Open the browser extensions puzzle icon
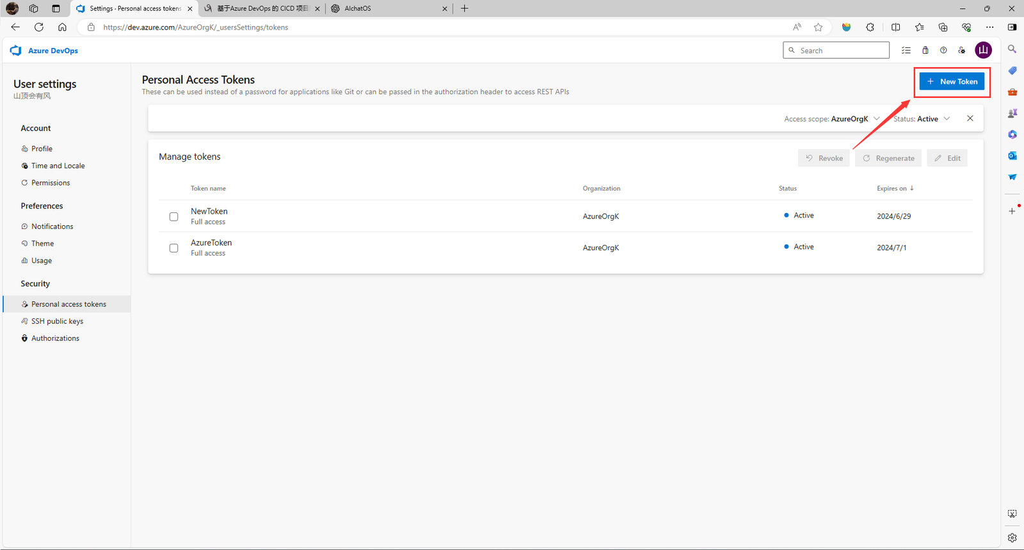The height and width of the screenshot is (550, 1024). (x=870, y=27)
